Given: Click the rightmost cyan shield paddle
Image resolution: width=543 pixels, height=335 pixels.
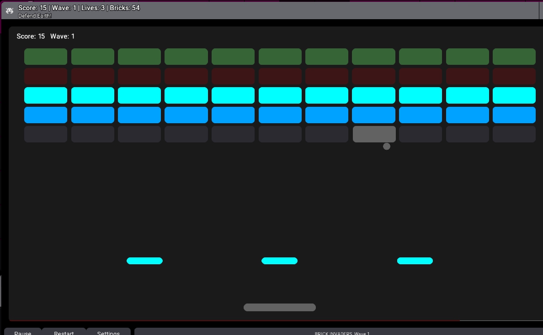Looking at the screenshot, I should 415,261.
